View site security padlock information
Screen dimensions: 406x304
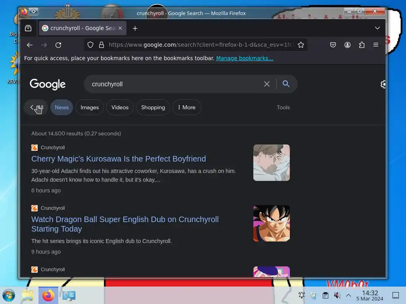pos(101,45)
